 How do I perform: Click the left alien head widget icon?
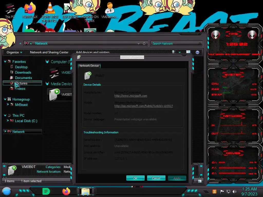click(x=215, y=35)
